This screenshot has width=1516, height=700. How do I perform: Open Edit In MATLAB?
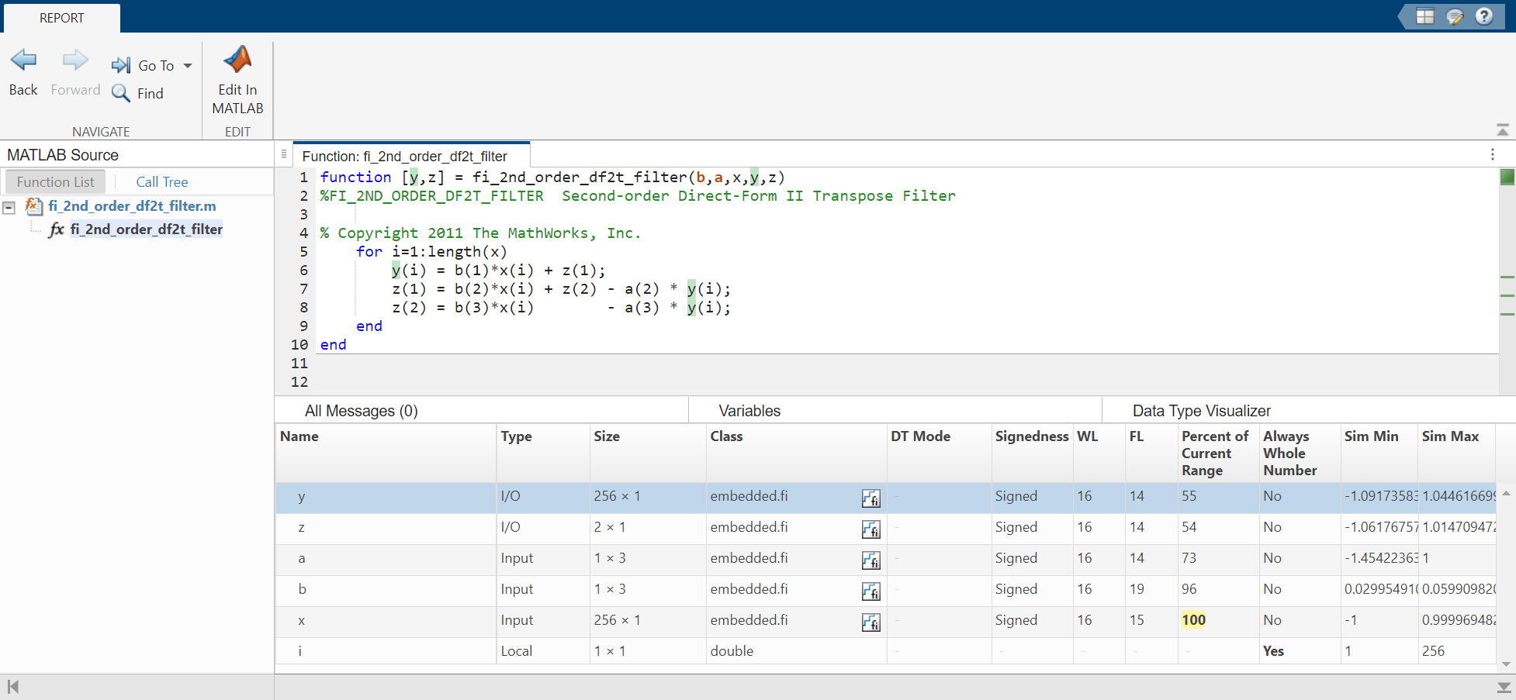[x=237, y=80]
